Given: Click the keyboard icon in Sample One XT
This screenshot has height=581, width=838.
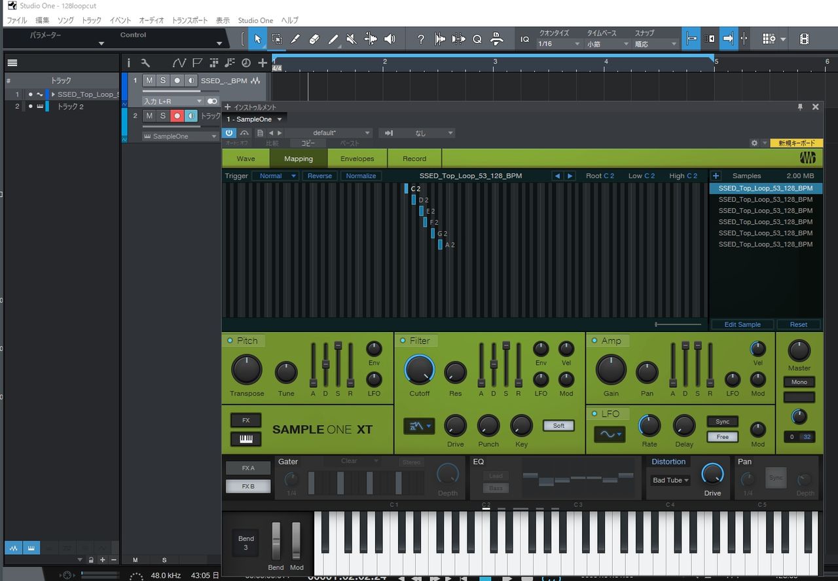Looking at the screenshot, I should (x=246, y=439).
